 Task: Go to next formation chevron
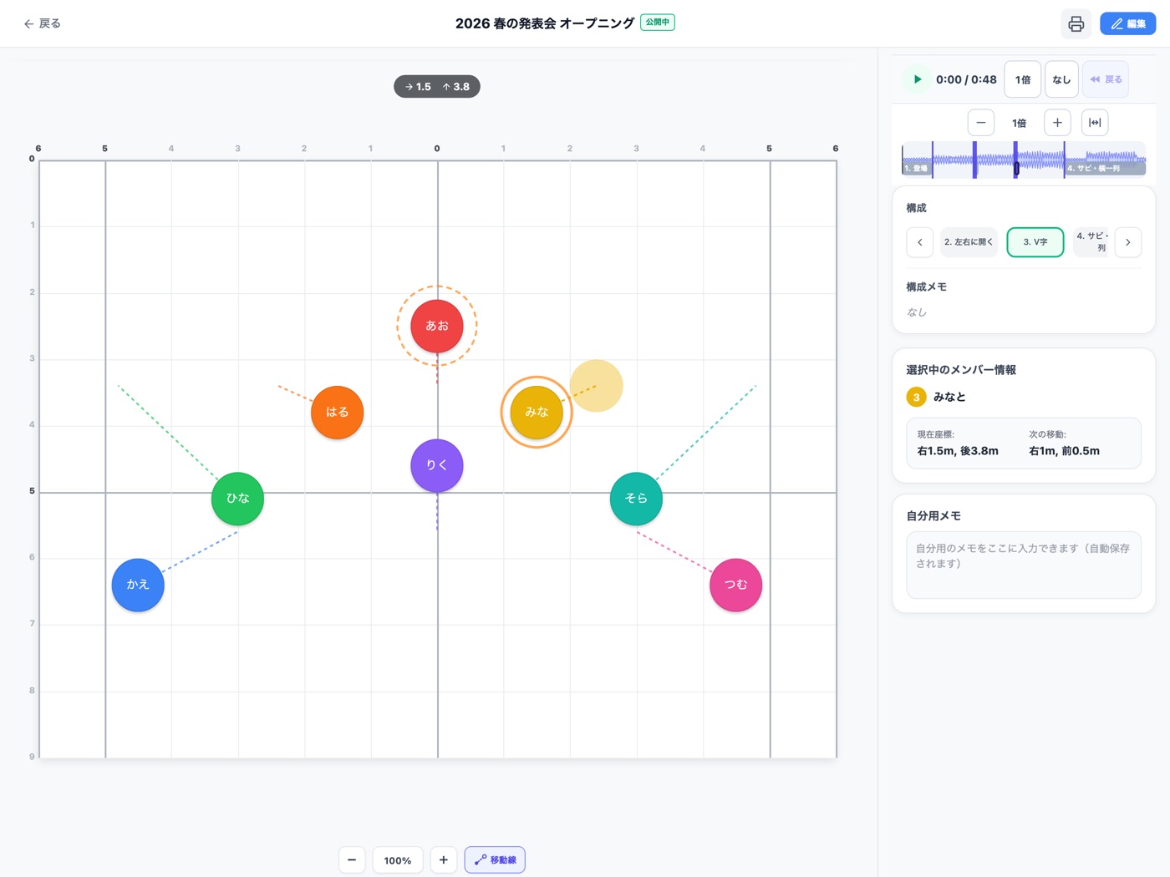click(1127, 242)
